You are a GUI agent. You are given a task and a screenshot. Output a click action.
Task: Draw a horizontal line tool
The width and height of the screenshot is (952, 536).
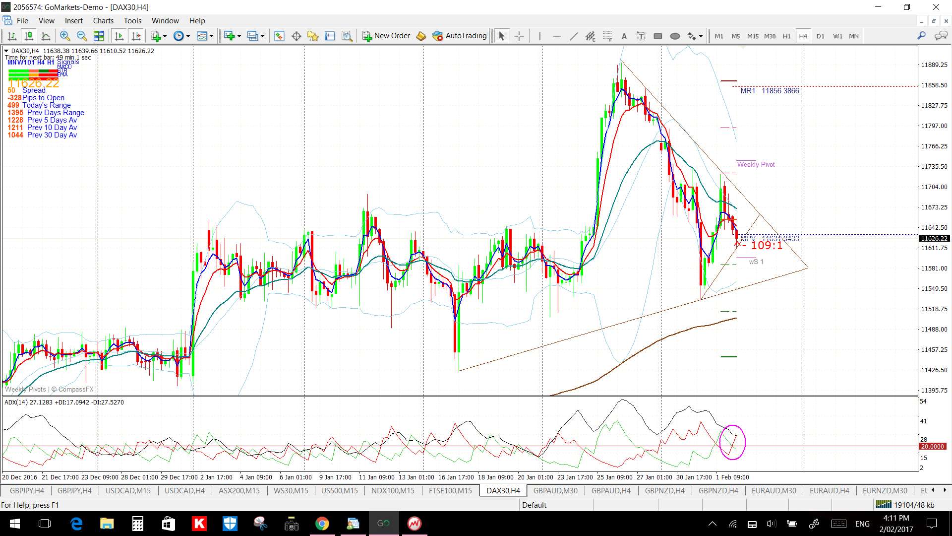(557, 36)
